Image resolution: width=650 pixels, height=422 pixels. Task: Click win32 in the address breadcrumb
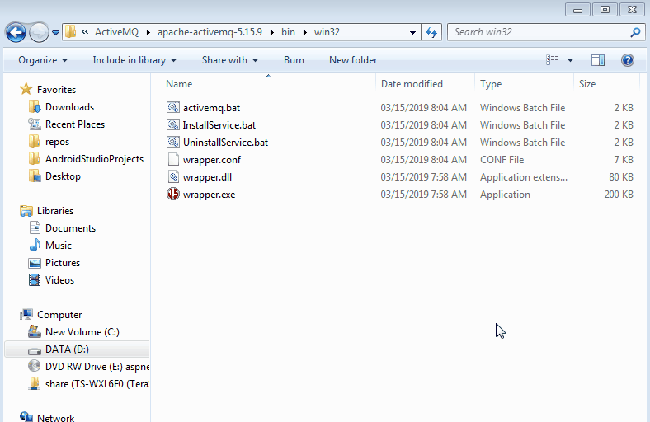327,32
